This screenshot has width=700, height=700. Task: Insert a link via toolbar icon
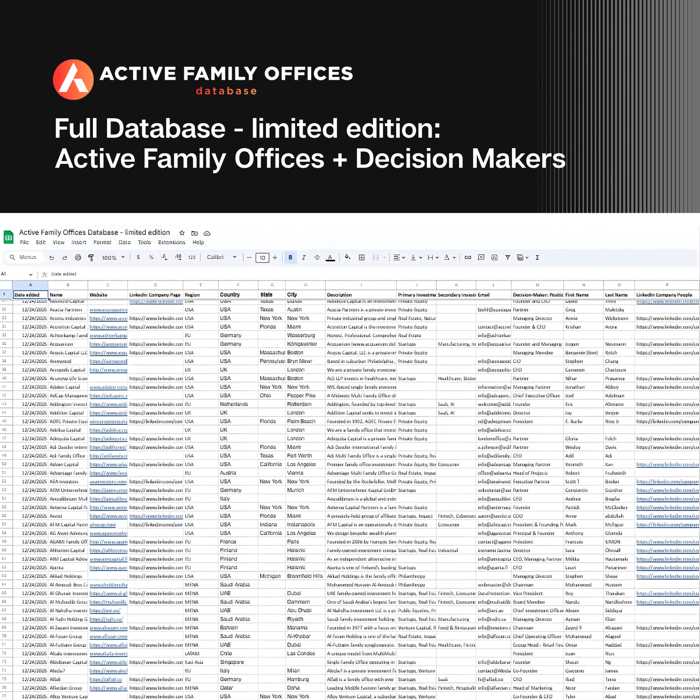click(x=467, y=257)
